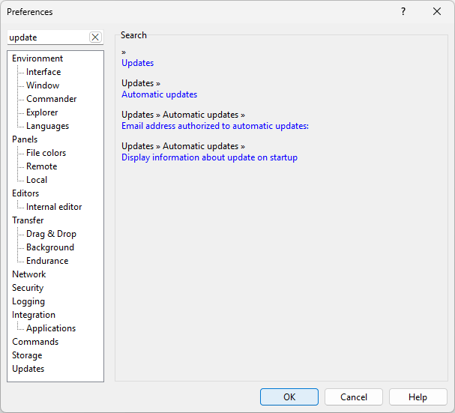Image resolution: width=455 pixels, height=413 pixels.
Task: Open File colors under Panels
Action: point(46,153)
